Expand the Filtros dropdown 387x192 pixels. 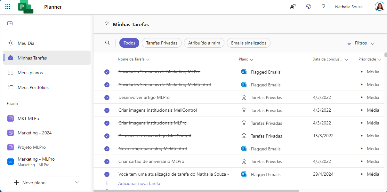(361, 43)
